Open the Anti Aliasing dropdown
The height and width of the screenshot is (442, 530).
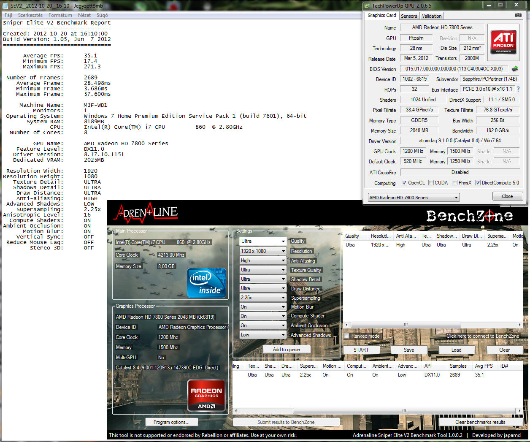tap(263, 260)
